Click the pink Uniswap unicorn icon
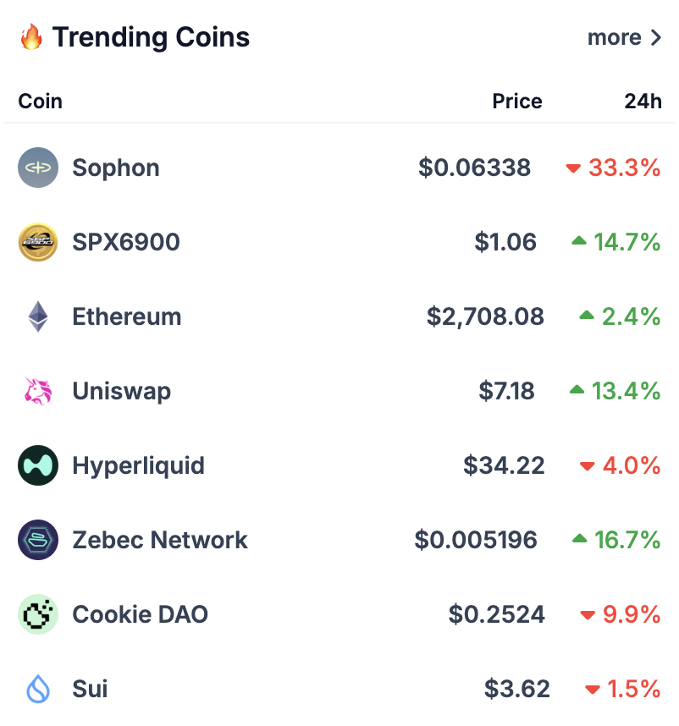 [38, 391]
